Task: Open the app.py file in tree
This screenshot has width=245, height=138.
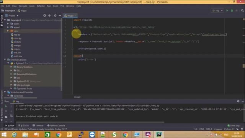Action: click(x=15, y=34)
